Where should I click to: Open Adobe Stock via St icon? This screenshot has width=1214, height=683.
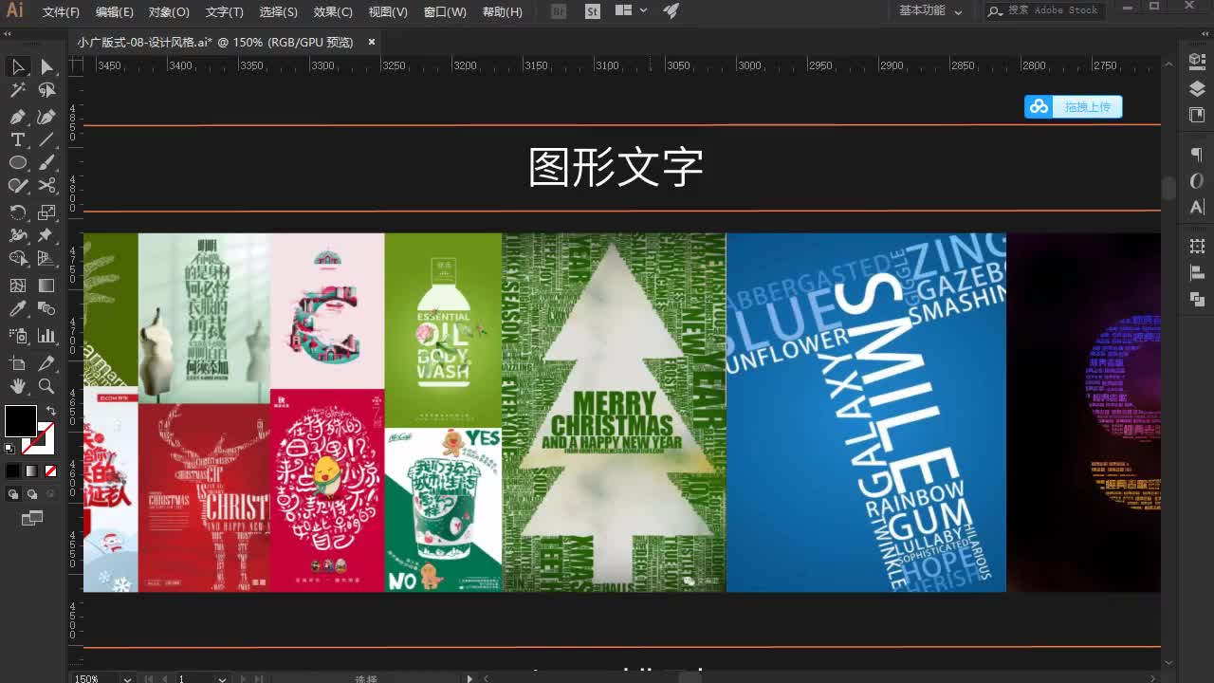coord(593,11)
